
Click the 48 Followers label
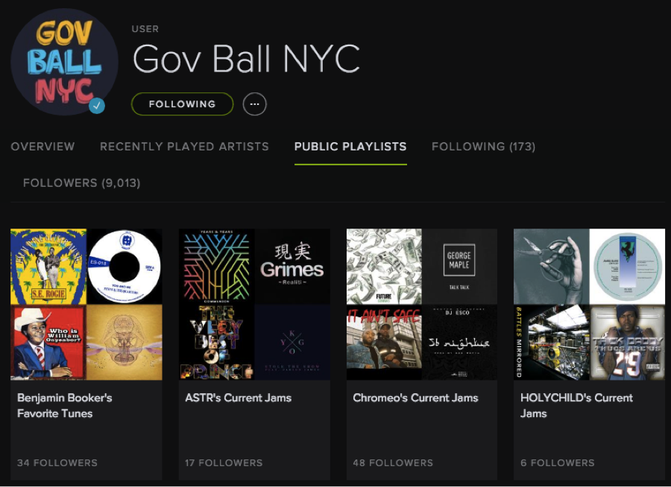393,463
